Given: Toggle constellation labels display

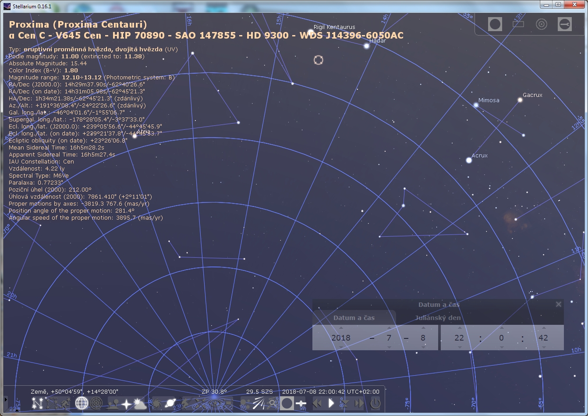Looking at the screenshot, I should (51, 403).
